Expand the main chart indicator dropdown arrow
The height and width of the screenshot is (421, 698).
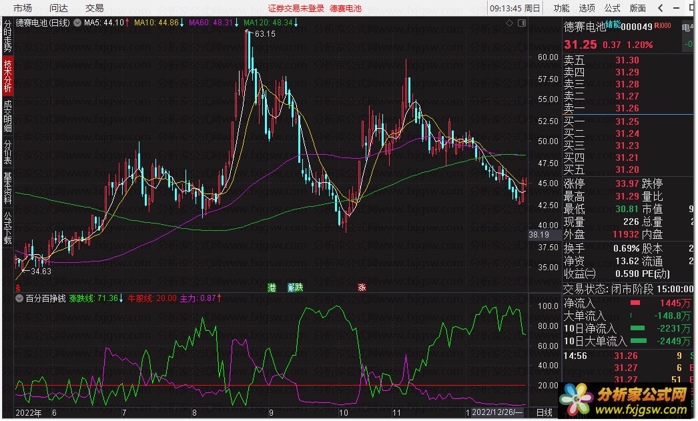pyautogui.click(x=77, y=23)
